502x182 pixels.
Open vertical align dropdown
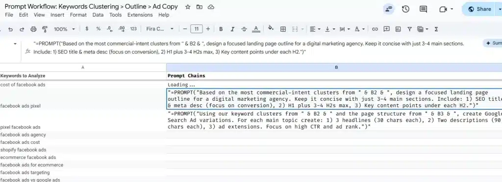330,29
